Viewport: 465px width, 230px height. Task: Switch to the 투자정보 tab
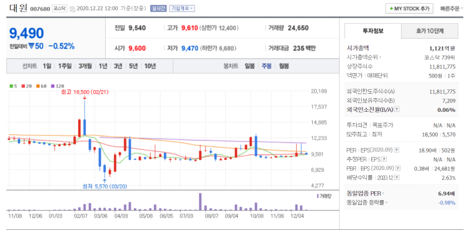tap(373, 31)
